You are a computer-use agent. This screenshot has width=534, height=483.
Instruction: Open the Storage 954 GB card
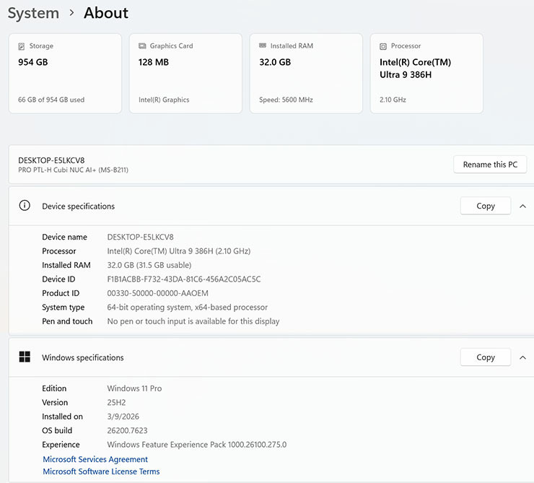(x=65, y=73)
